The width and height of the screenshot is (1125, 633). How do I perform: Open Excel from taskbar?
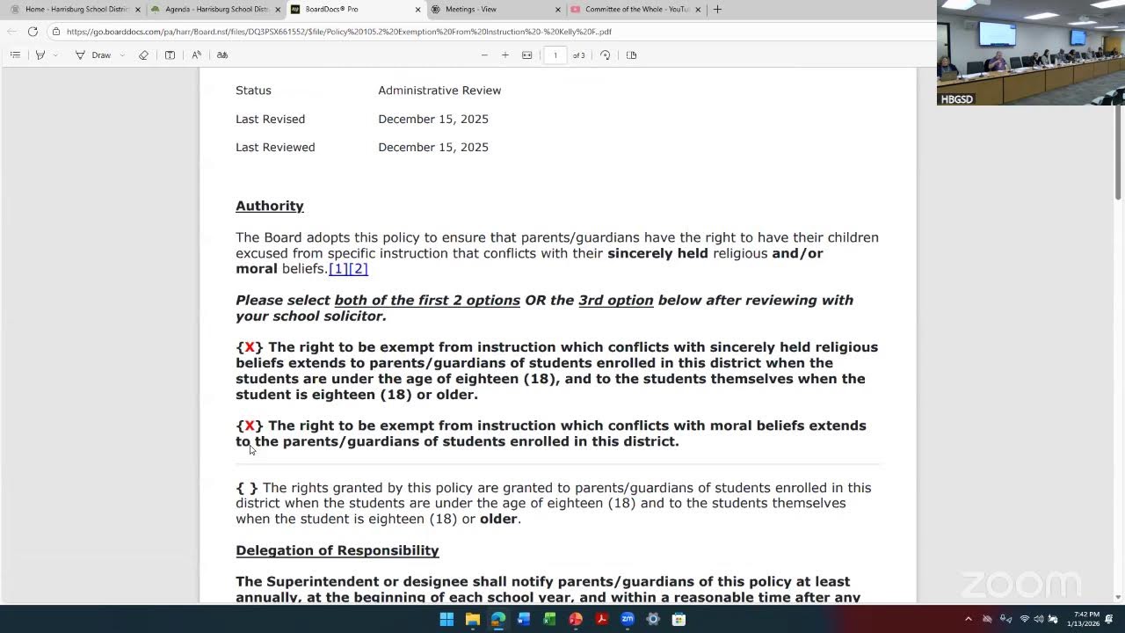(549, 619)
